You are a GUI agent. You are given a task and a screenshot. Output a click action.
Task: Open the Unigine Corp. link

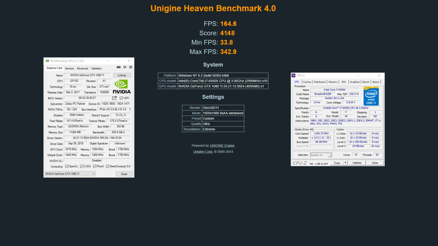click(x=203, y=152)
